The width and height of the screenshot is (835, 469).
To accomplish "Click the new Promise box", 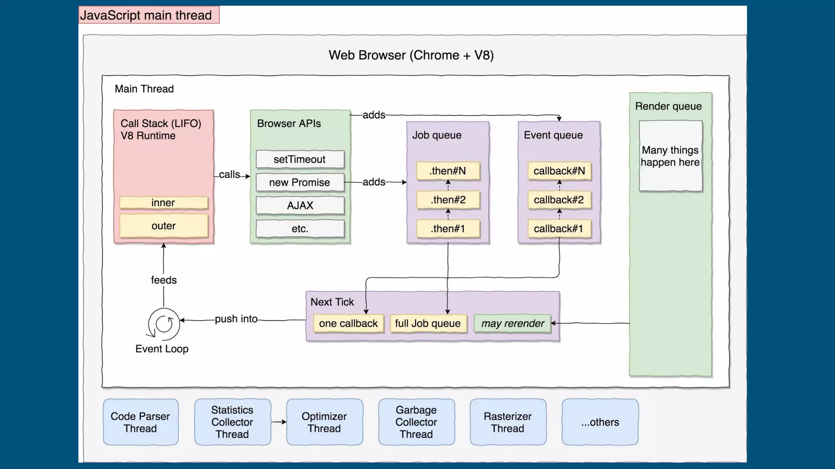I will pos(300,182).
